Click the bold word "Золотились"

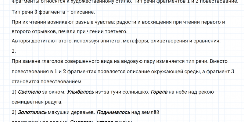tap(32, 112)
